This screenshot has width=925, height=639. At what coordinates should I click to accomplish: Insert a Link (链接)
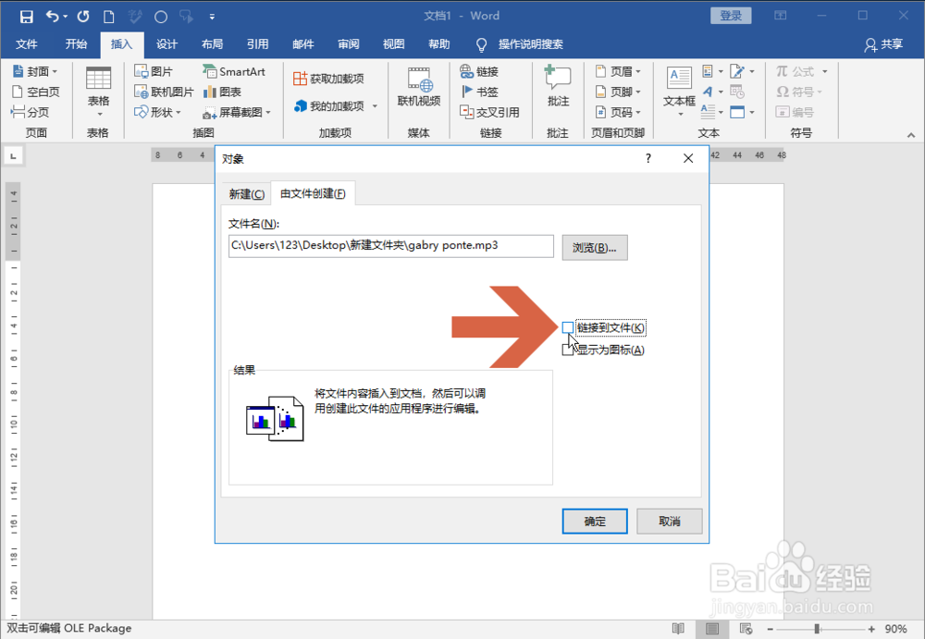479,71
